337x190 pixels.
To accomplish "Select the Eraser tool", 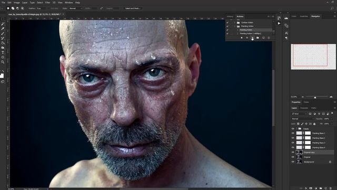I will [3, 43].
